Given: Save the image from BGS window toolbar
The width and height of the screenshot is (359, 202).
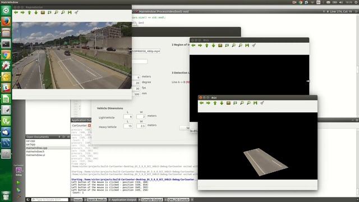Looking at the screenshot, I should tap(247, 45).
